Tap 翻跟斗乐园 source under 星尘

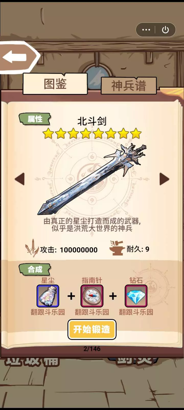tap(48, 312)
